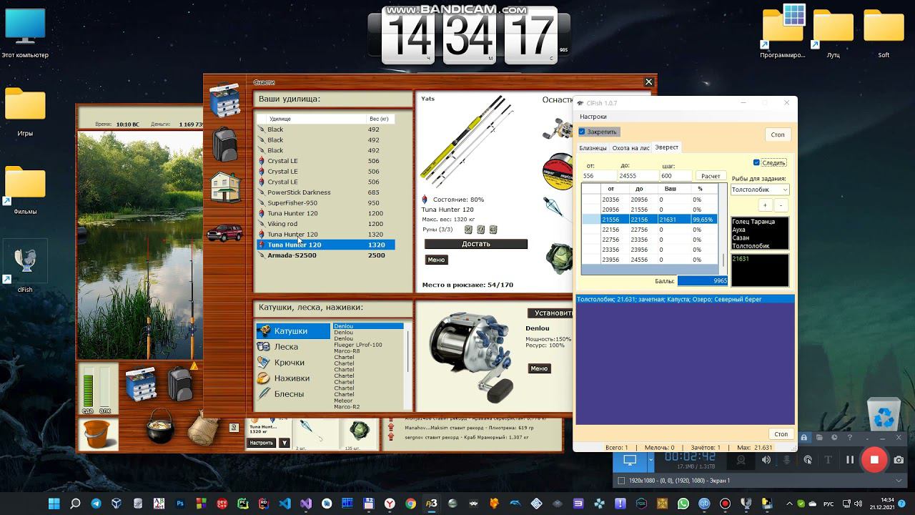Switch to the Эверест tab
The image size is (915, 515).
click(x=667, y=147)
